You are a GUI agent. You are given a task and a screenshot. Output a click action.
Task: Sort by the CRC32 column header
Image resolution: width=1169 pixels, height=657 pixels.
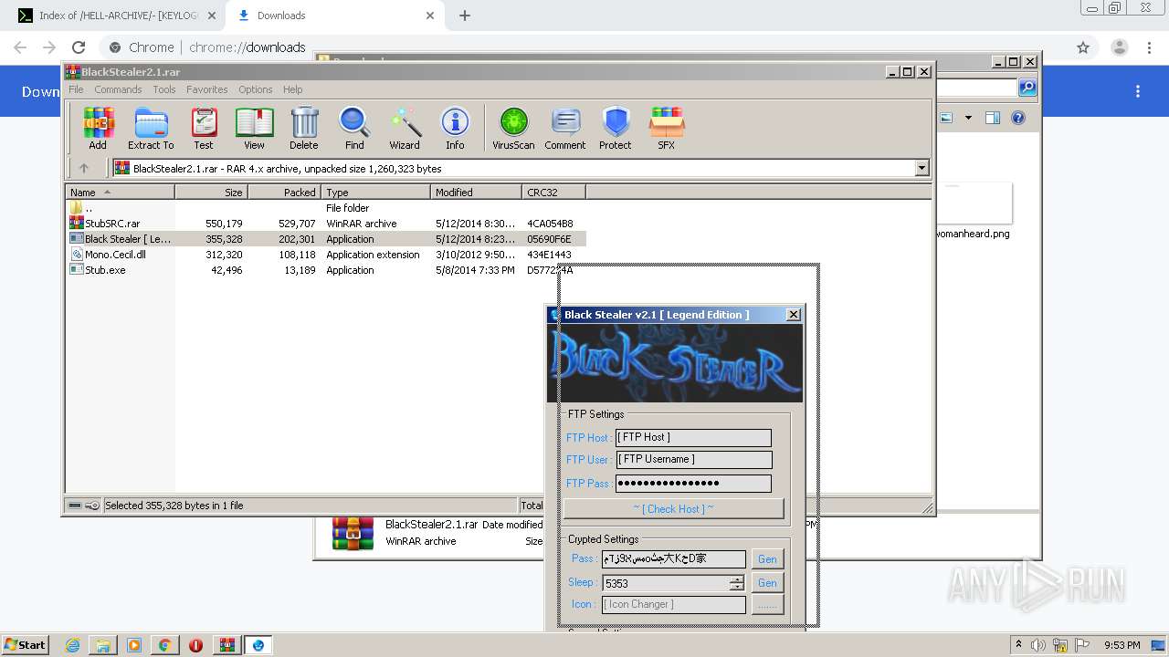click(x=553, y=192)
